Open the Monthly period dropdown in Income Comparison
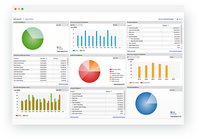Image resolution: width=199 pixels, height=139 pixels. coord(119,25)
